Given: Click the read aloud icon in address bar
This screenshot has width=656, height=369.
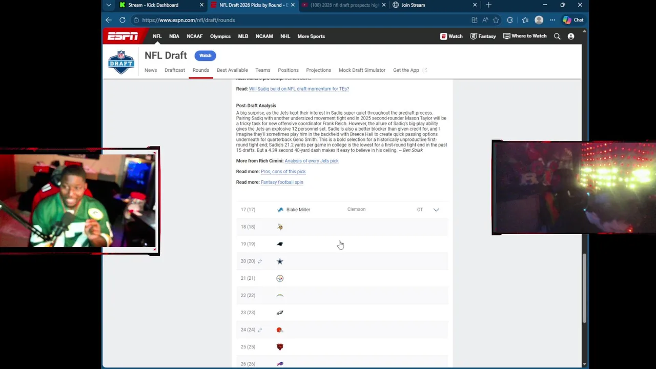Looking at the screenshot, I should tap(485, 20).
